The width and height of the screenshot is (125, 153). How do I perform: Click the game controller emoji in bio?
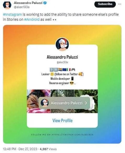[73, 70]
